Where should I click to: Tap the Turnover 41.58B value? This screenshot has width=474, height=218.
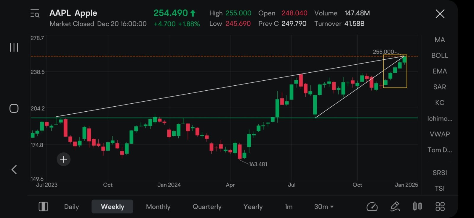click(x=354, y=23)
